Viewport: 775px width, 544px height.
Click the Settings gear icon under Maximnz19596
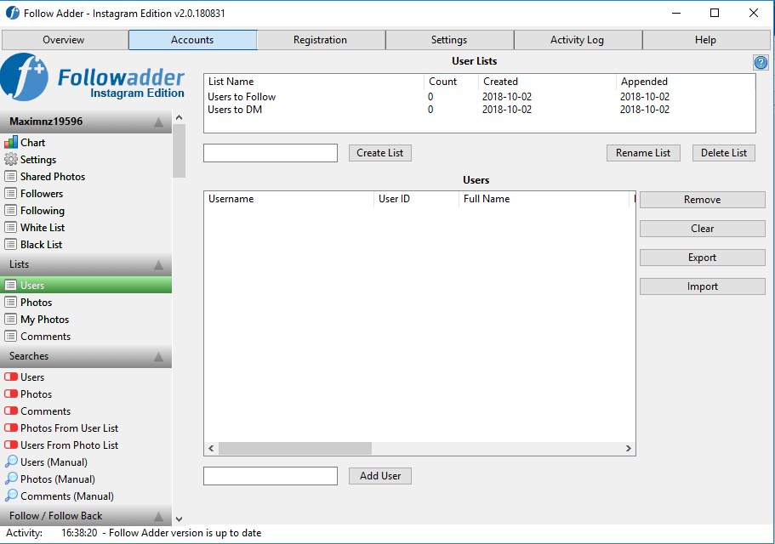(x=11, y=160)
